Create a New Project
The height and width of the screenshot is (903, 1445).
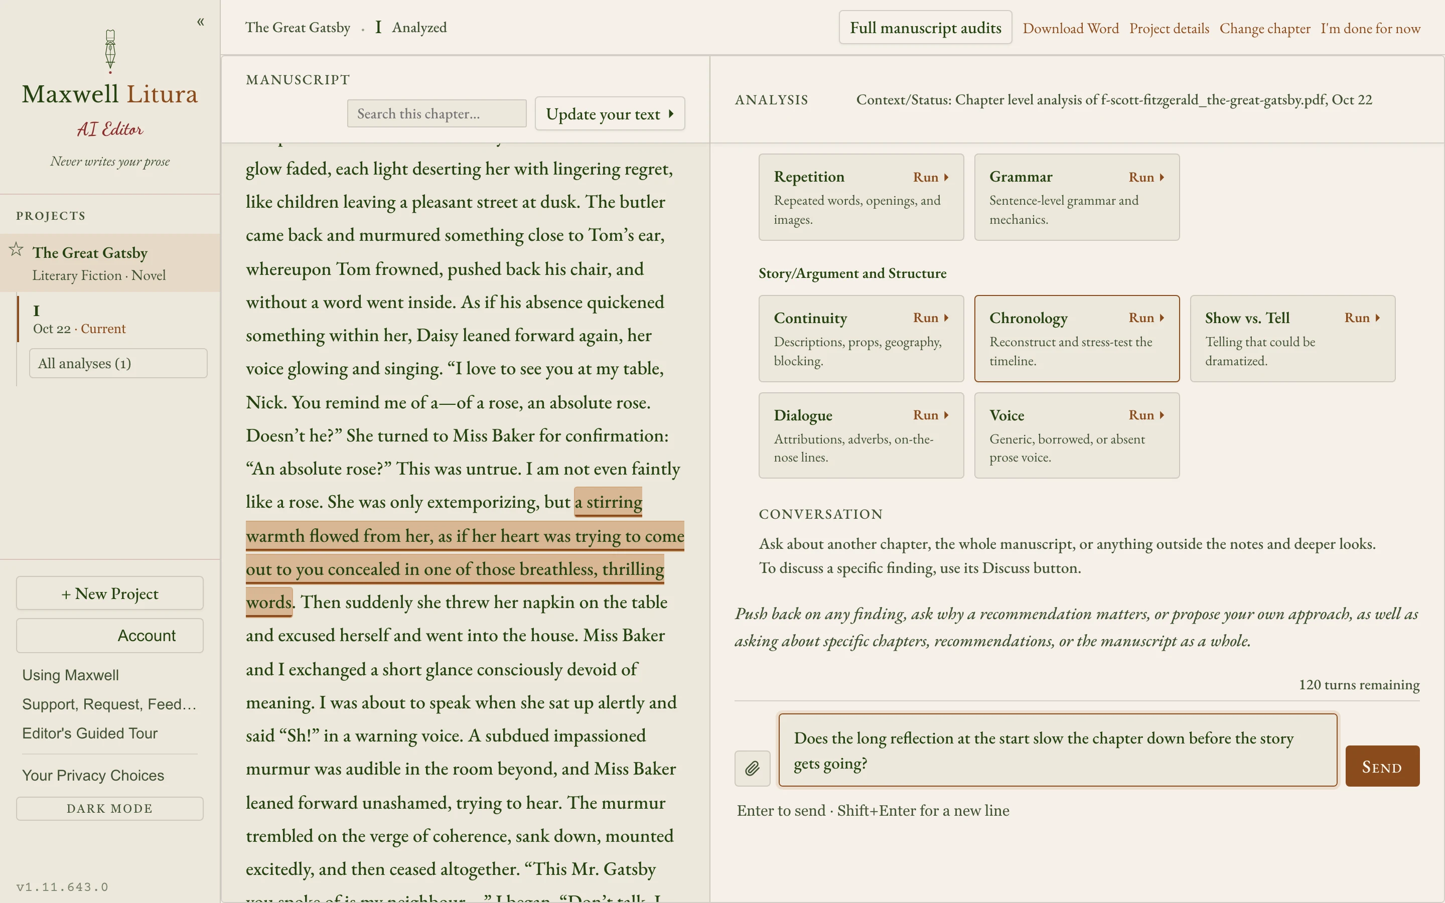[x=110, y=593]
